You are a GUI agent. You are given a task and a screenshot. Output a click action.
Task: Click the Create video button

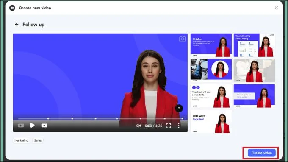tap(262, 153)
